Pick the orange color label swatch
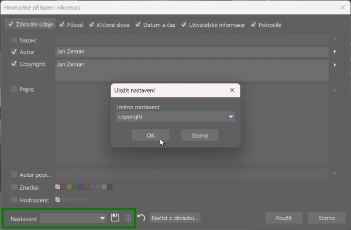351x230 pixels. pyautogui.click(x=98, y=187)
